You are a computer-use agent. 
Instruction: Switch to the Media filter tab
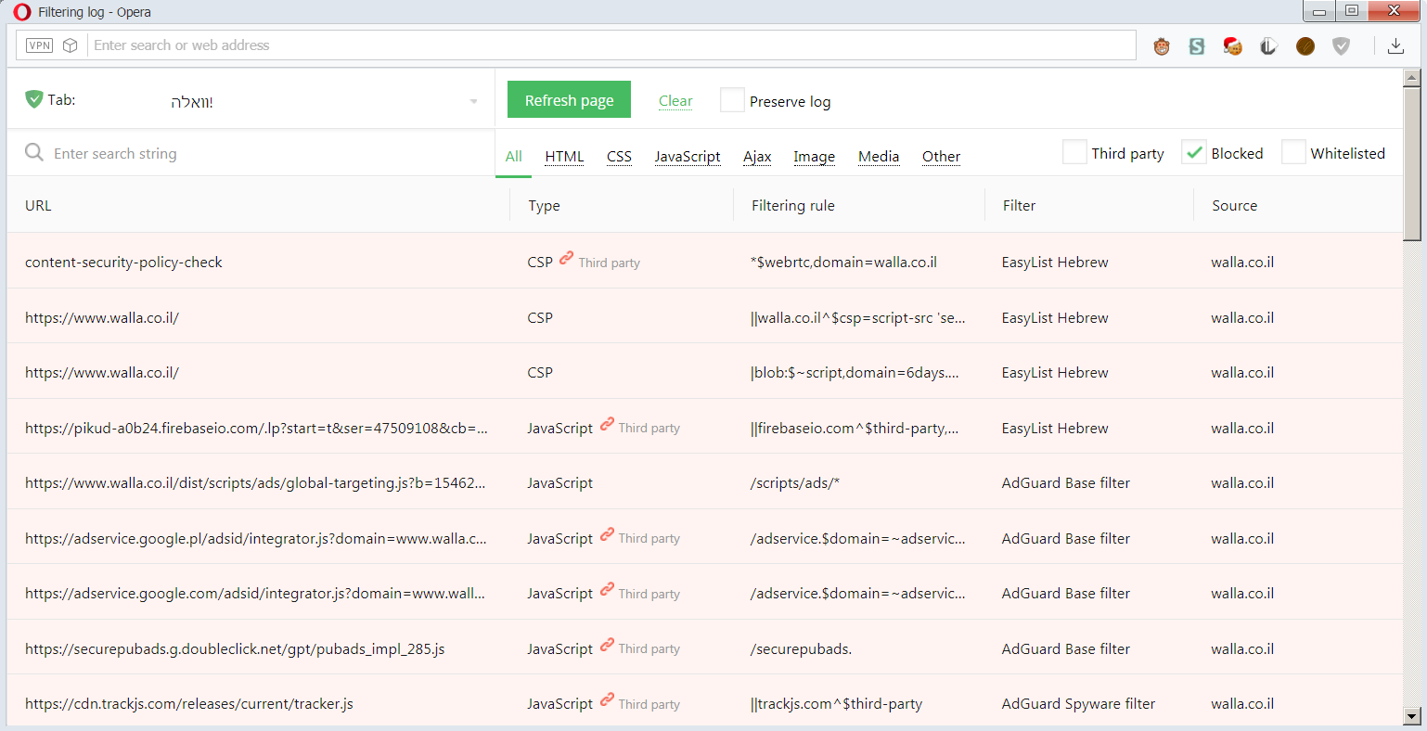879,156
